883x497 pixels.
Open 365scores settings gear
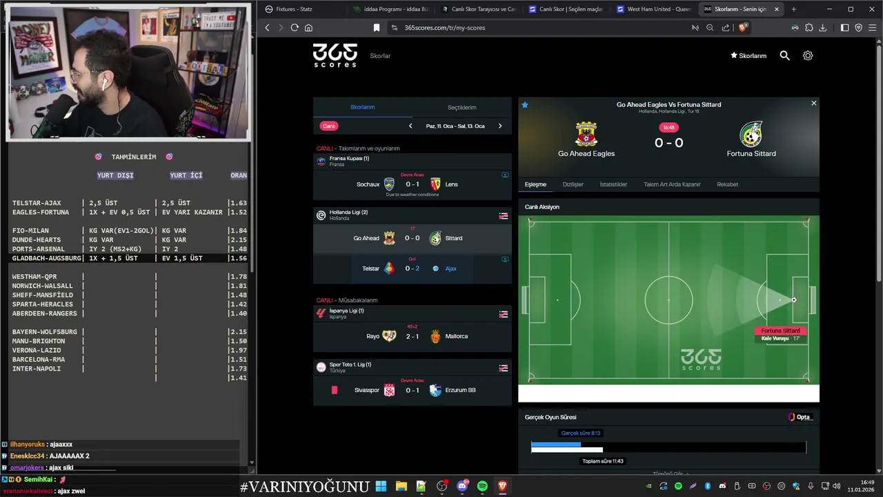pyautogui.click(x=808, y=55)
